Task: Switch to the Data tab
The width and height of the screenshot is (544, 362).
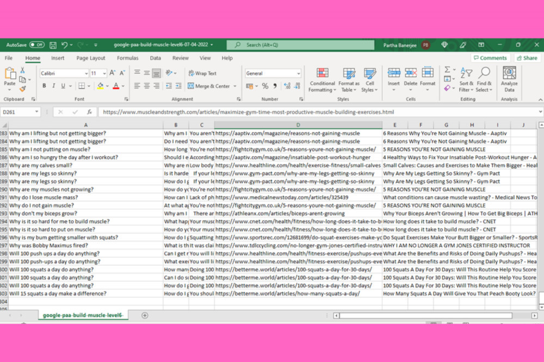Action: 155,58
